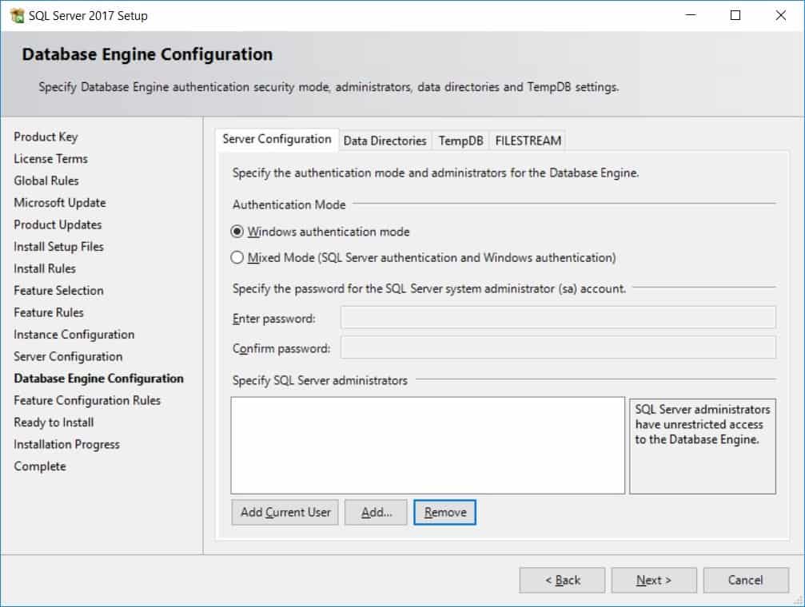This screenshot has width=805, height=607.
Task: Select License Terms step in sidebar
Action: tap(51, 159)
